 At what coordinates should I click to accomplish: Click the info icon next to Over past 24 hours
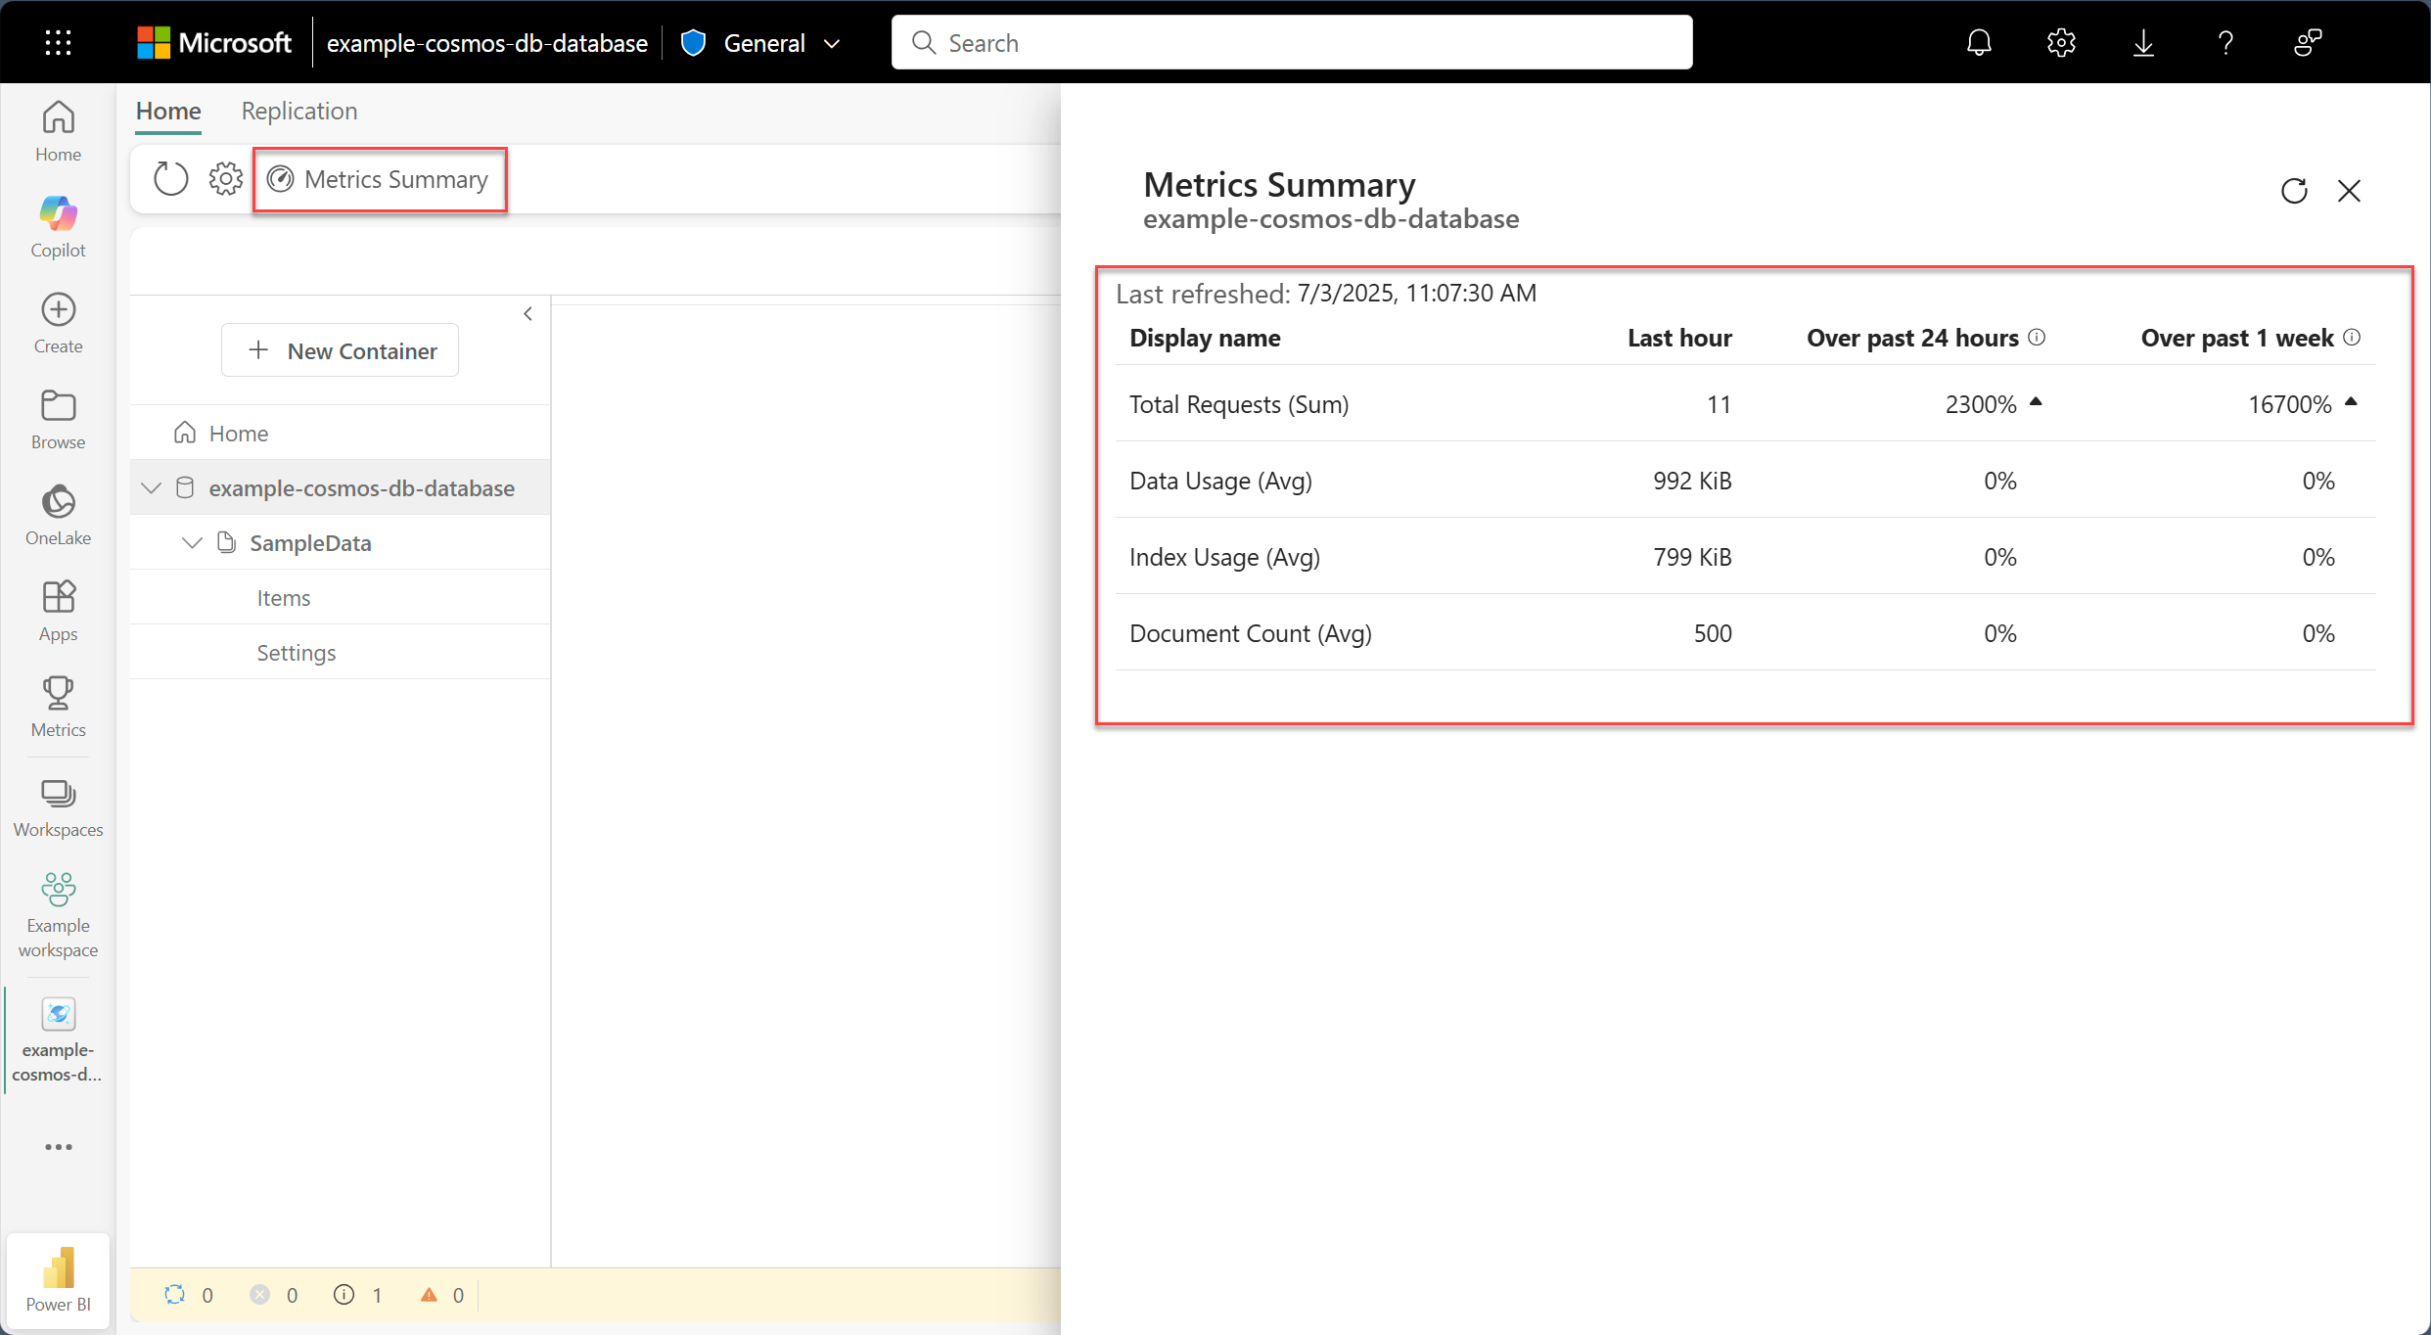pyautogui.click(x=2038, y=338)
